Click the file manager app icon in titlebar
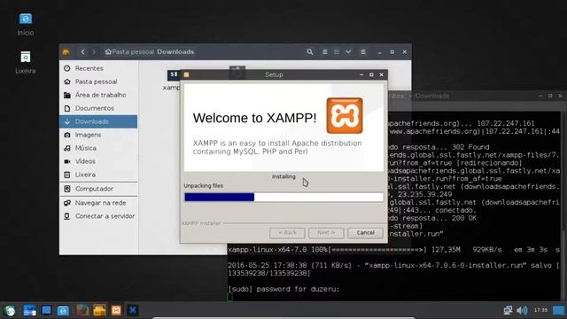Screen dimensions: 567x319 (x=66, y=52)
